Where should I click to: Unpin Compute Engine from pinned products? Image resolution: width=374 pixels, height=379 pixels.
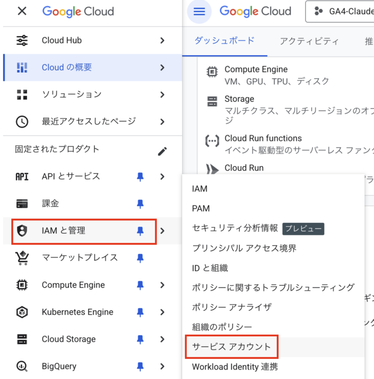140,285
